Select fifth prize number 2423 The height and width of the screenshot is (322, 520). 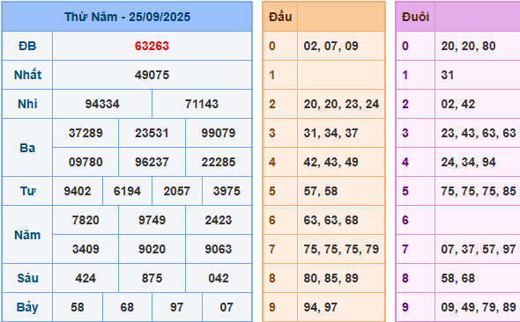click(219, 221)
